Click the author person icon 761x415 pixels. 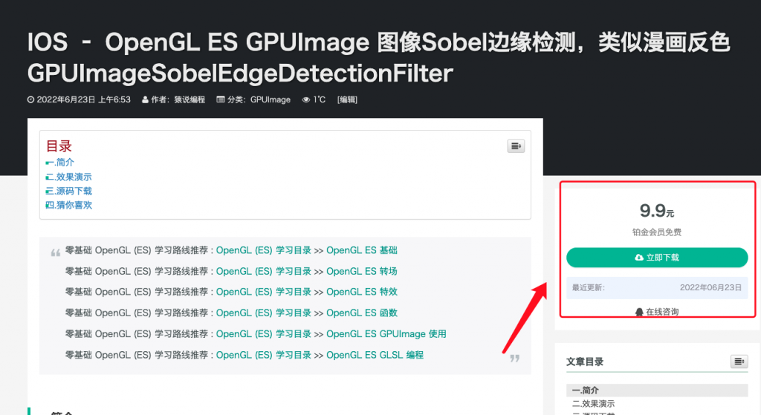pyautogui.click(x=145, y=99)
